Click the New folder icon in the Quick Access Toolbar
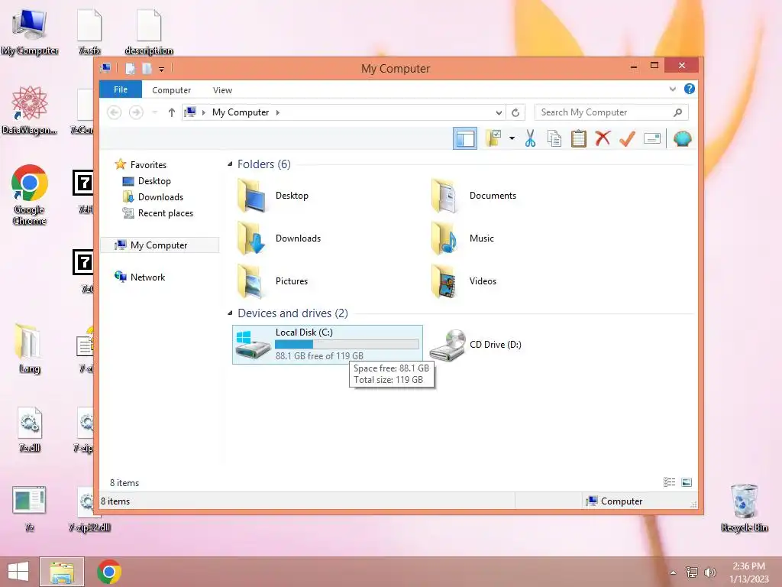Screen dimensions: 782x587 pos(147,68)
